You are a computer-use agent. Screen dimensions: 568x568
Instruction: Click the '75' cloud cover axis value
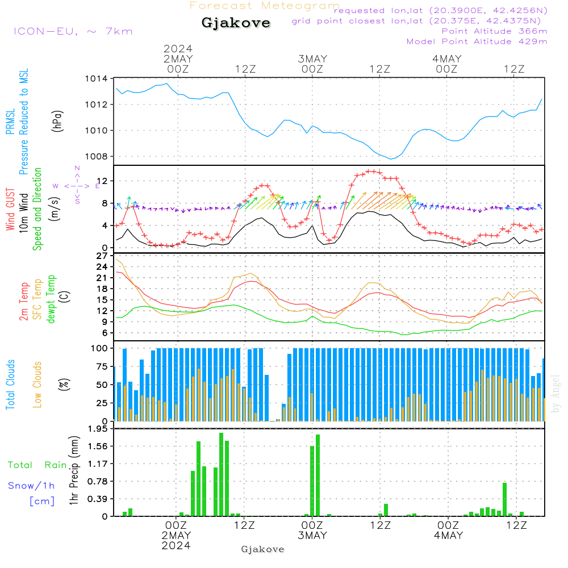click(102, 366)
